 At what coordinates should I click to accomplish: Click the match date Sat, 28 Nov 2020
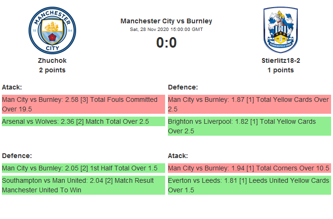click(x=166, y=29)
